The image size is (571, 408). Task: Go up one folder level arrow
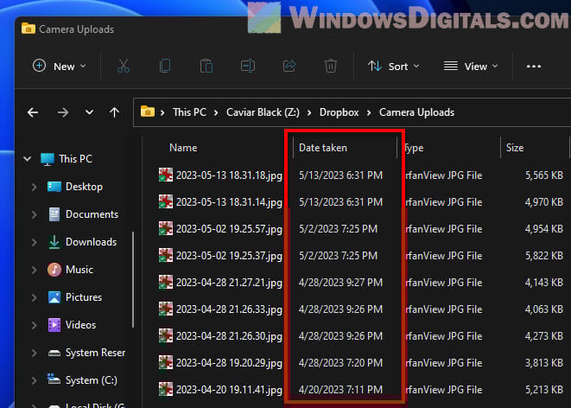[x=114, y=112]
